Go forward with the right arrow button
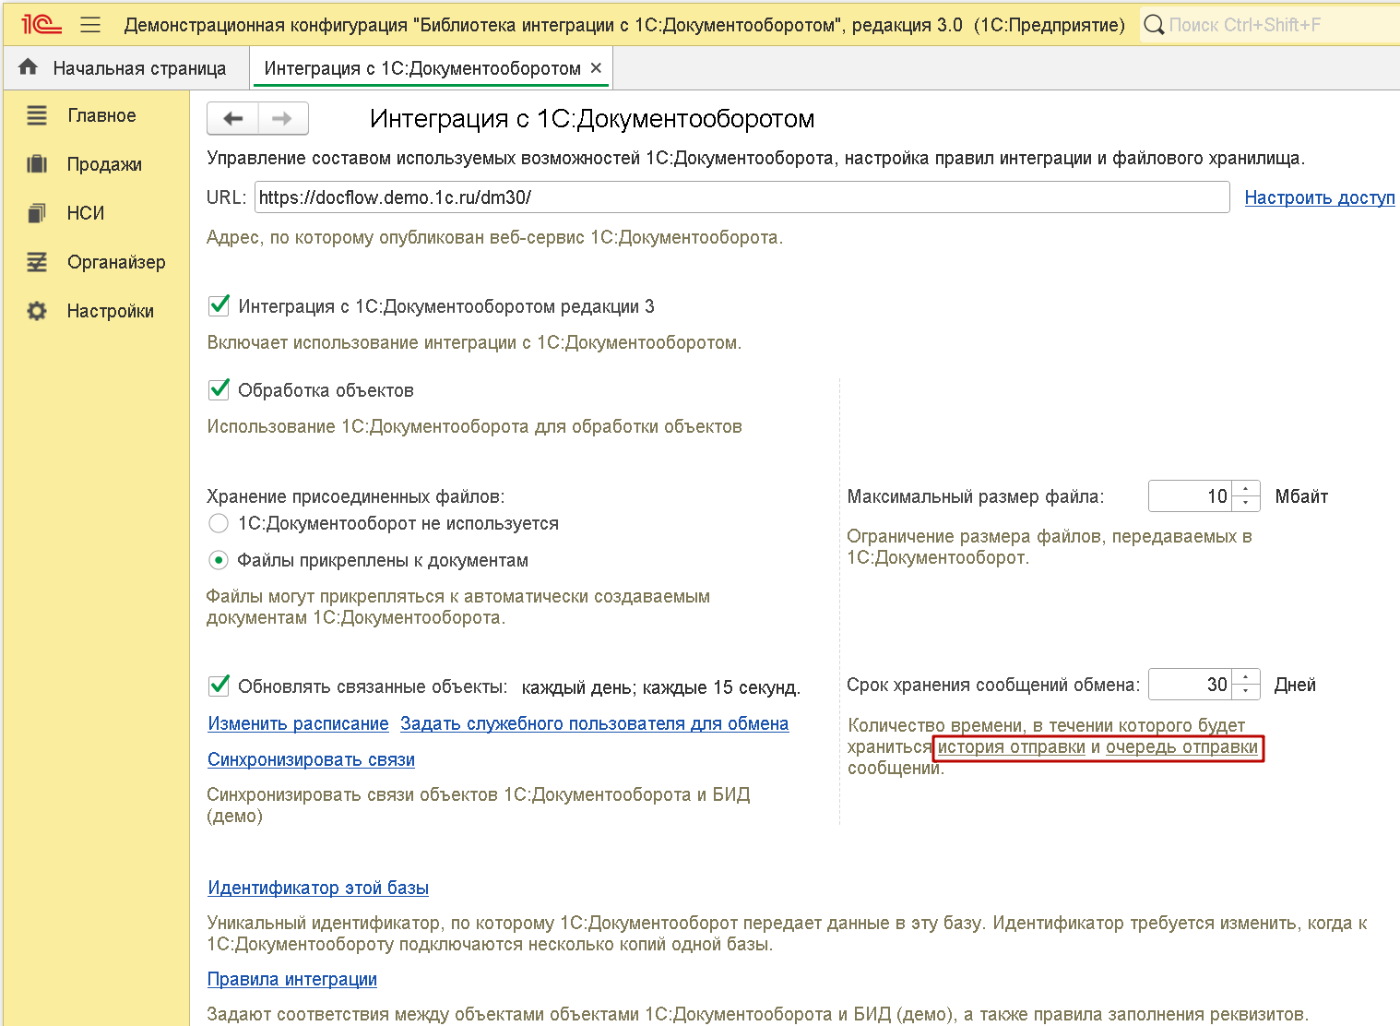The height and width of the screenshot is (1026, 1400). (283, 118)
